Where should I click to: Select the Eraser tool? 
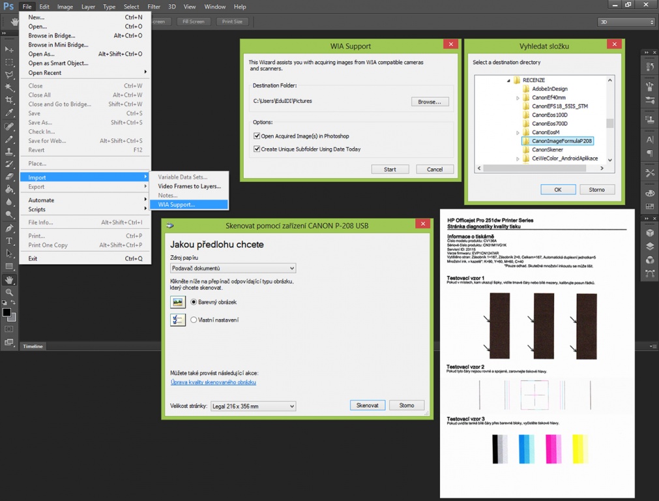[x=9, y=177]
